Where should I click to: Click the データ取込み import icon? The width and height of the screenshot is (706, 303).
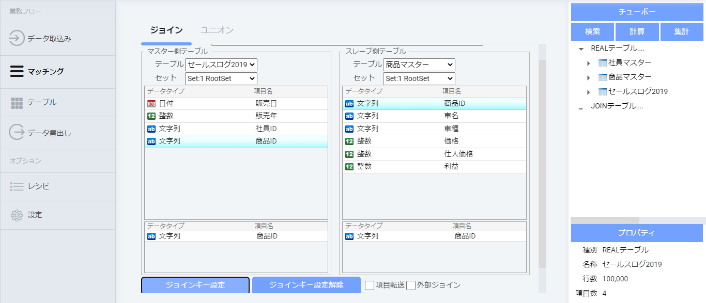click(x=17, y=39)
